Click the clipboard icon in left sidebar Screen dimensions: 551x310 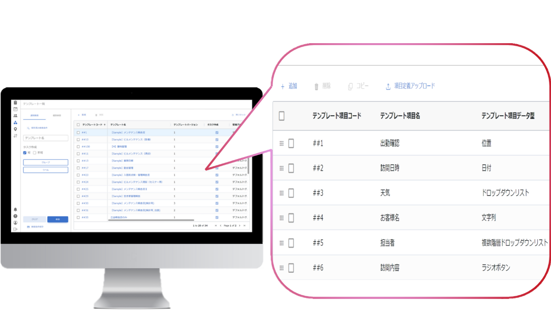15,102
